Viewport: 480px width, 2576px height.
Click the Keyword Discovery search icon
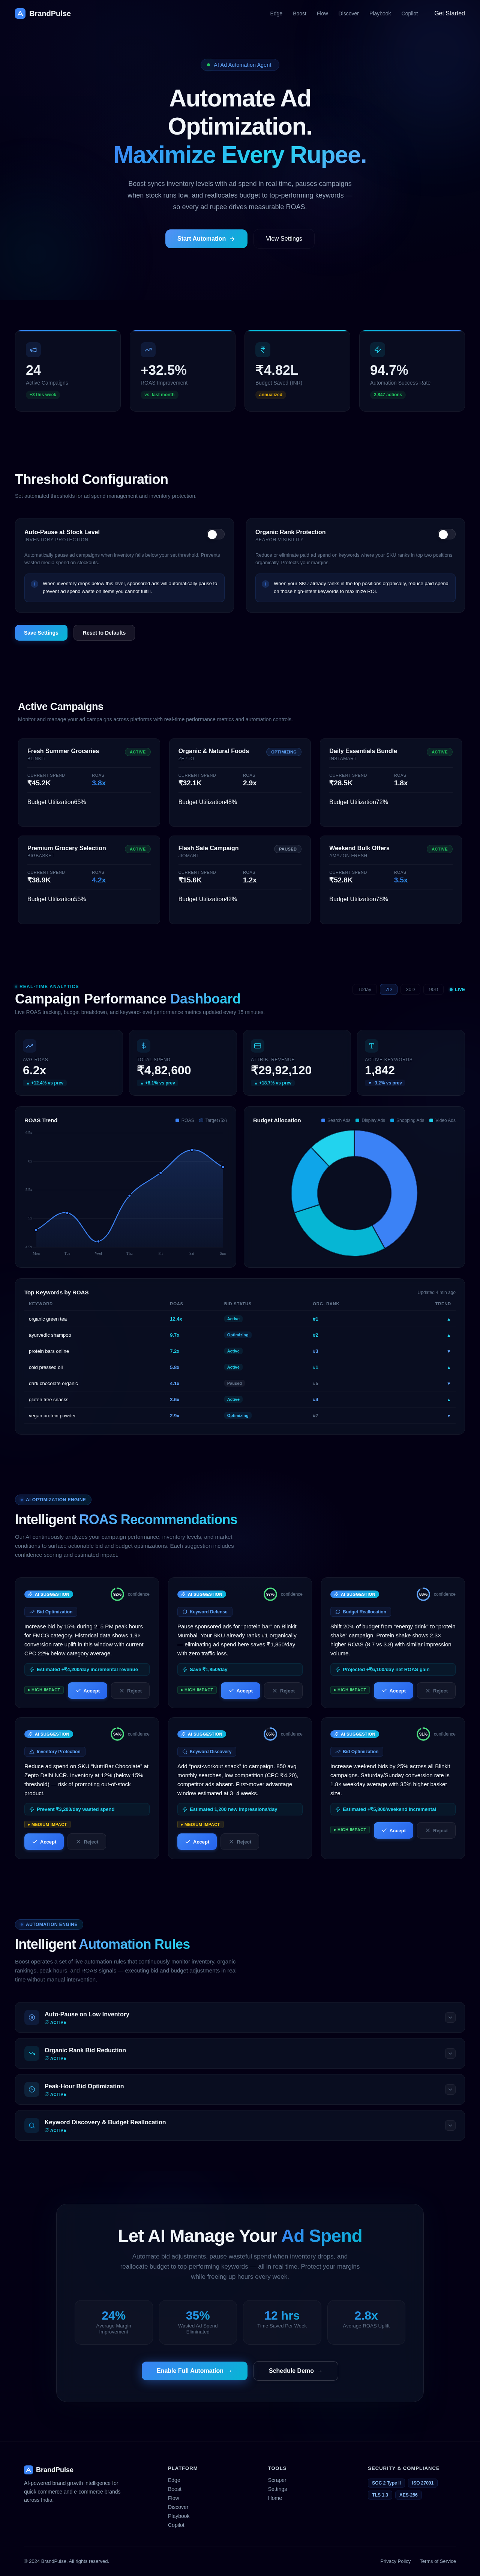tap(32, 2125)
